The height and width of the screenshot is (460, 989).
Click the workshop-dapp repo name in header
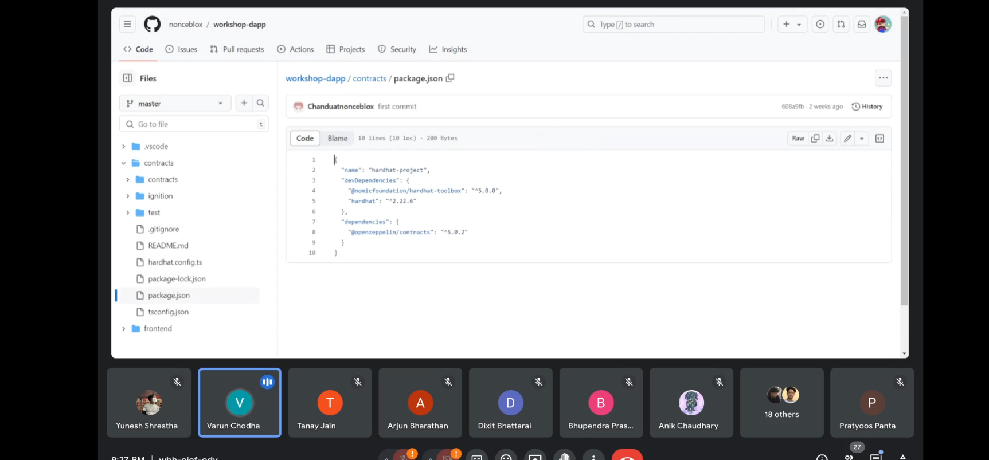240,25
